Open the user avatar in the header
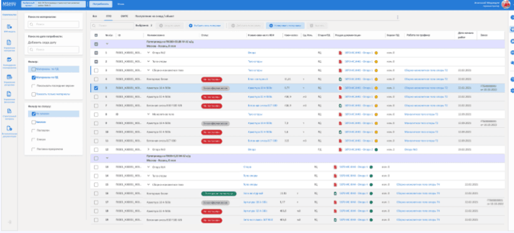 [x=506, y=4]
